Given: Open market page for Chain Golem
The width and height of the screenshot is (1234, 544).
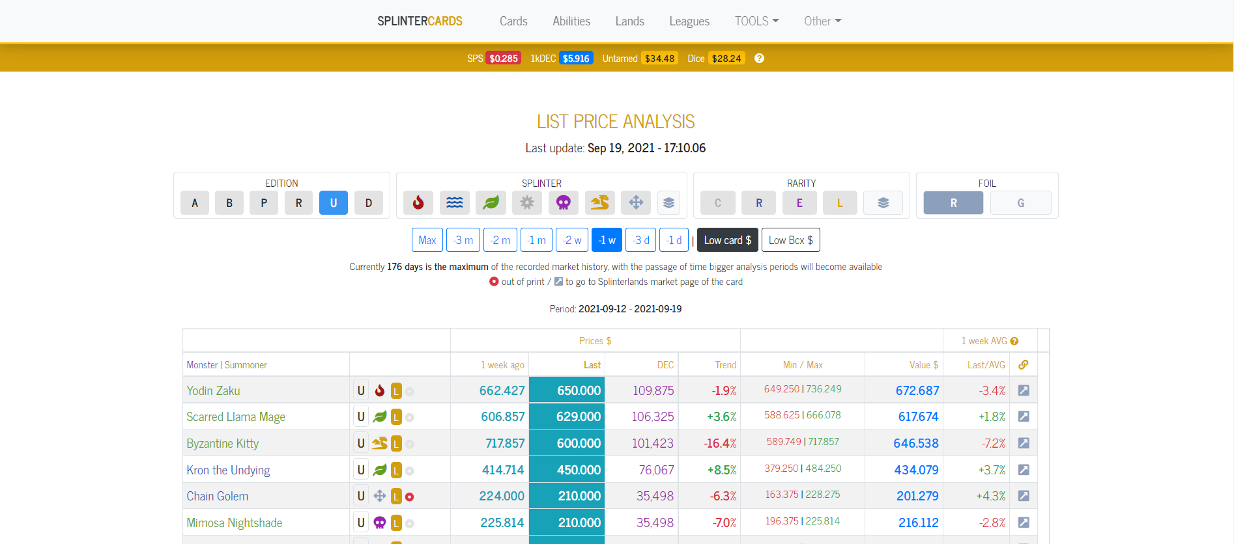Looking at the screenshot, I should click(1024, 496).
